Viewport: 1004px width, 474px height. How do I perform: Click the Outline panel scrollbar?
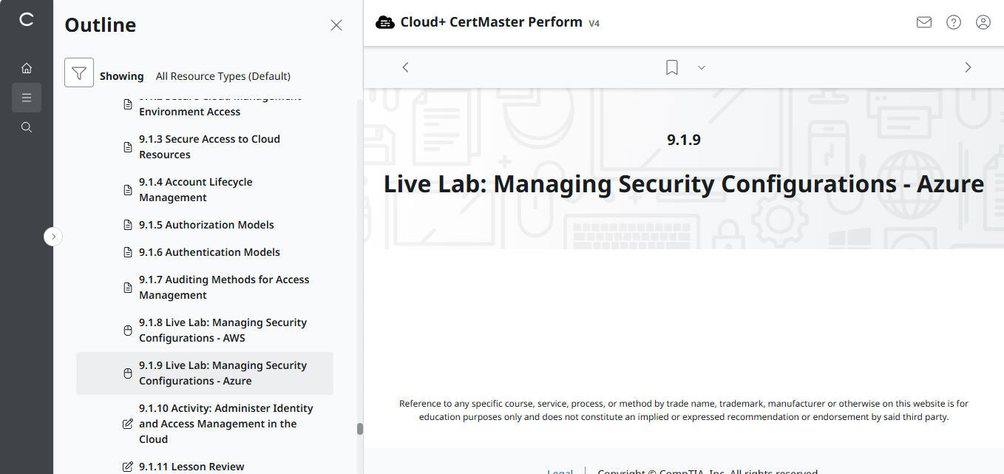(x=360, y=427)
